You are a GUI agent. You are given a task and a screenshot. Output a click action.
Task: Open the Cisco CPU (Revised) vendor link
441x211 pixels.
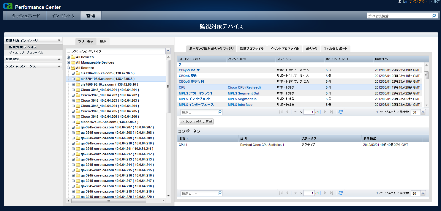point(244,88)
